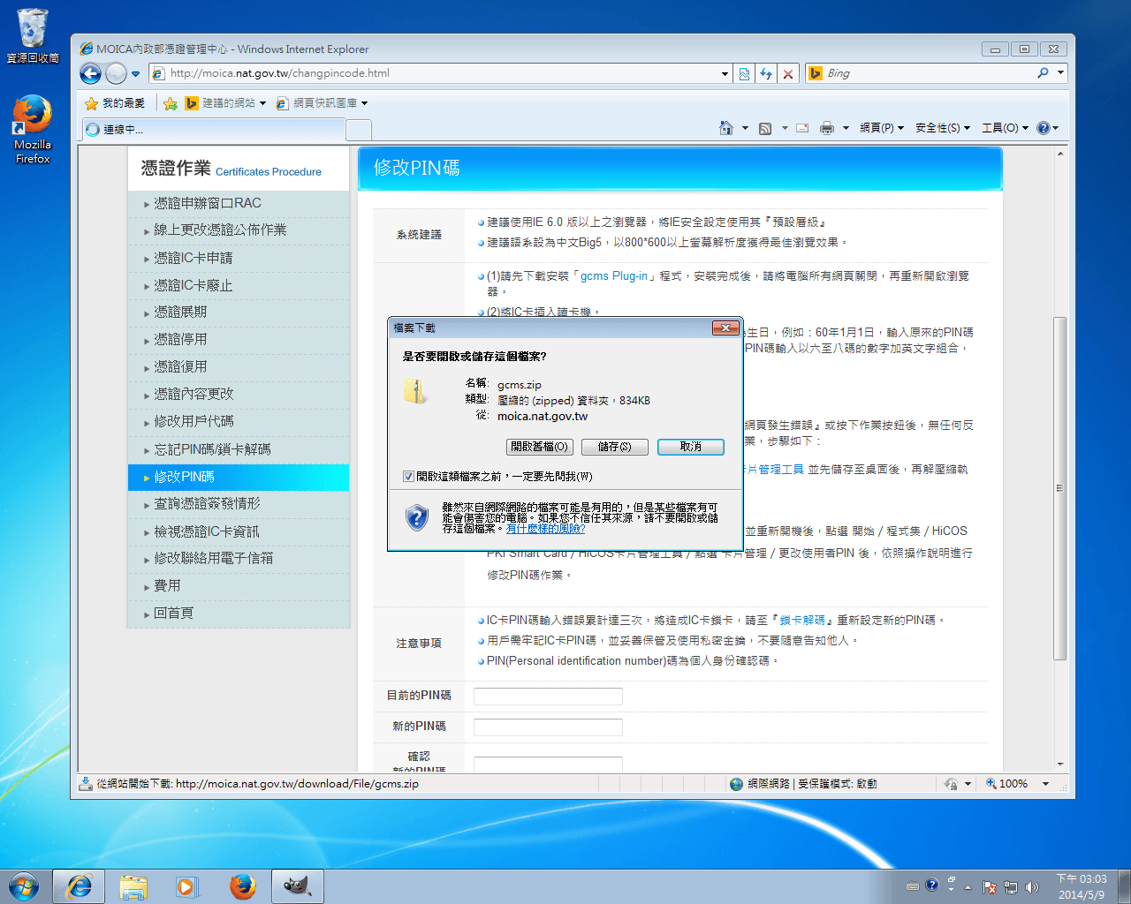1131x904 pixels.
Task: Stop page loading with the red X icon
Action: pos(787,73)
